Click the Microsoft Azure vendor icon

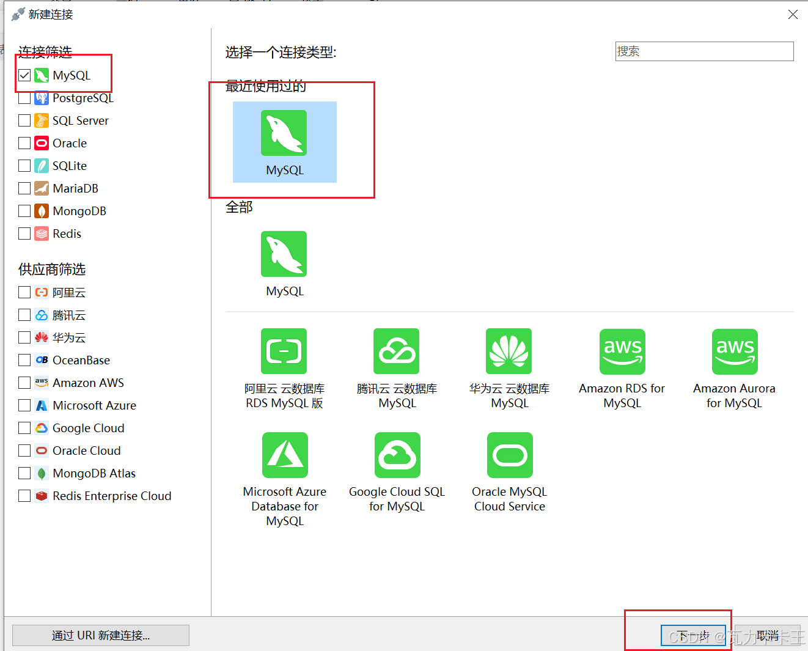(42, 405)
